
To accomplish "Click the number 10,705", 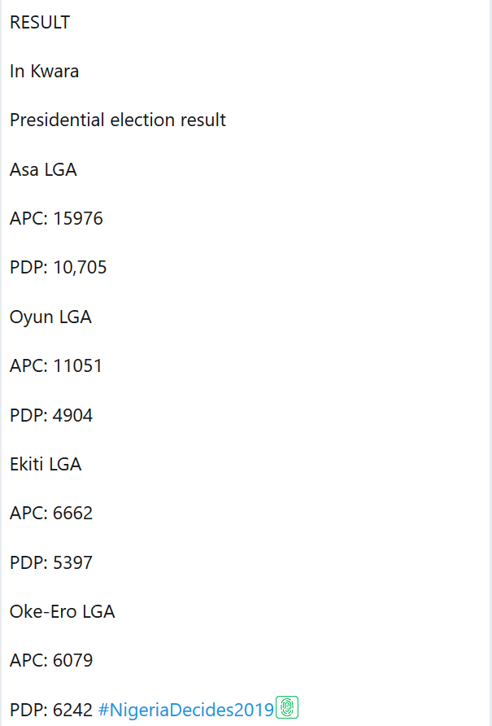I will point(80,268).
